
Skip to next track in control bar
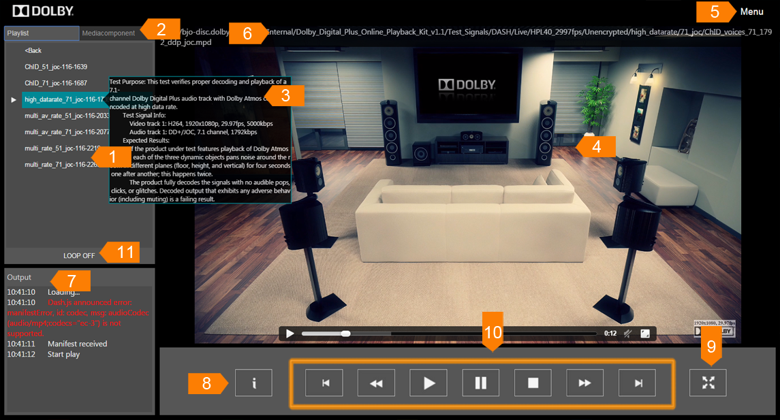point(638,383)
